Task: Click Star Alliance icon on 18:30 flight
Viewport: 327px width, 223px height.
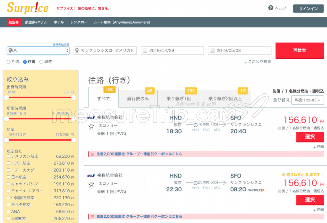Action: 91,126
